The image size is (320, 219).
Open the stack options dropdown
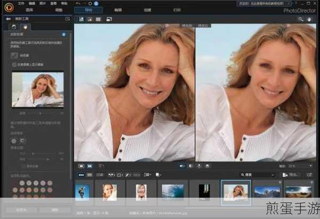(x=158, y=175)
